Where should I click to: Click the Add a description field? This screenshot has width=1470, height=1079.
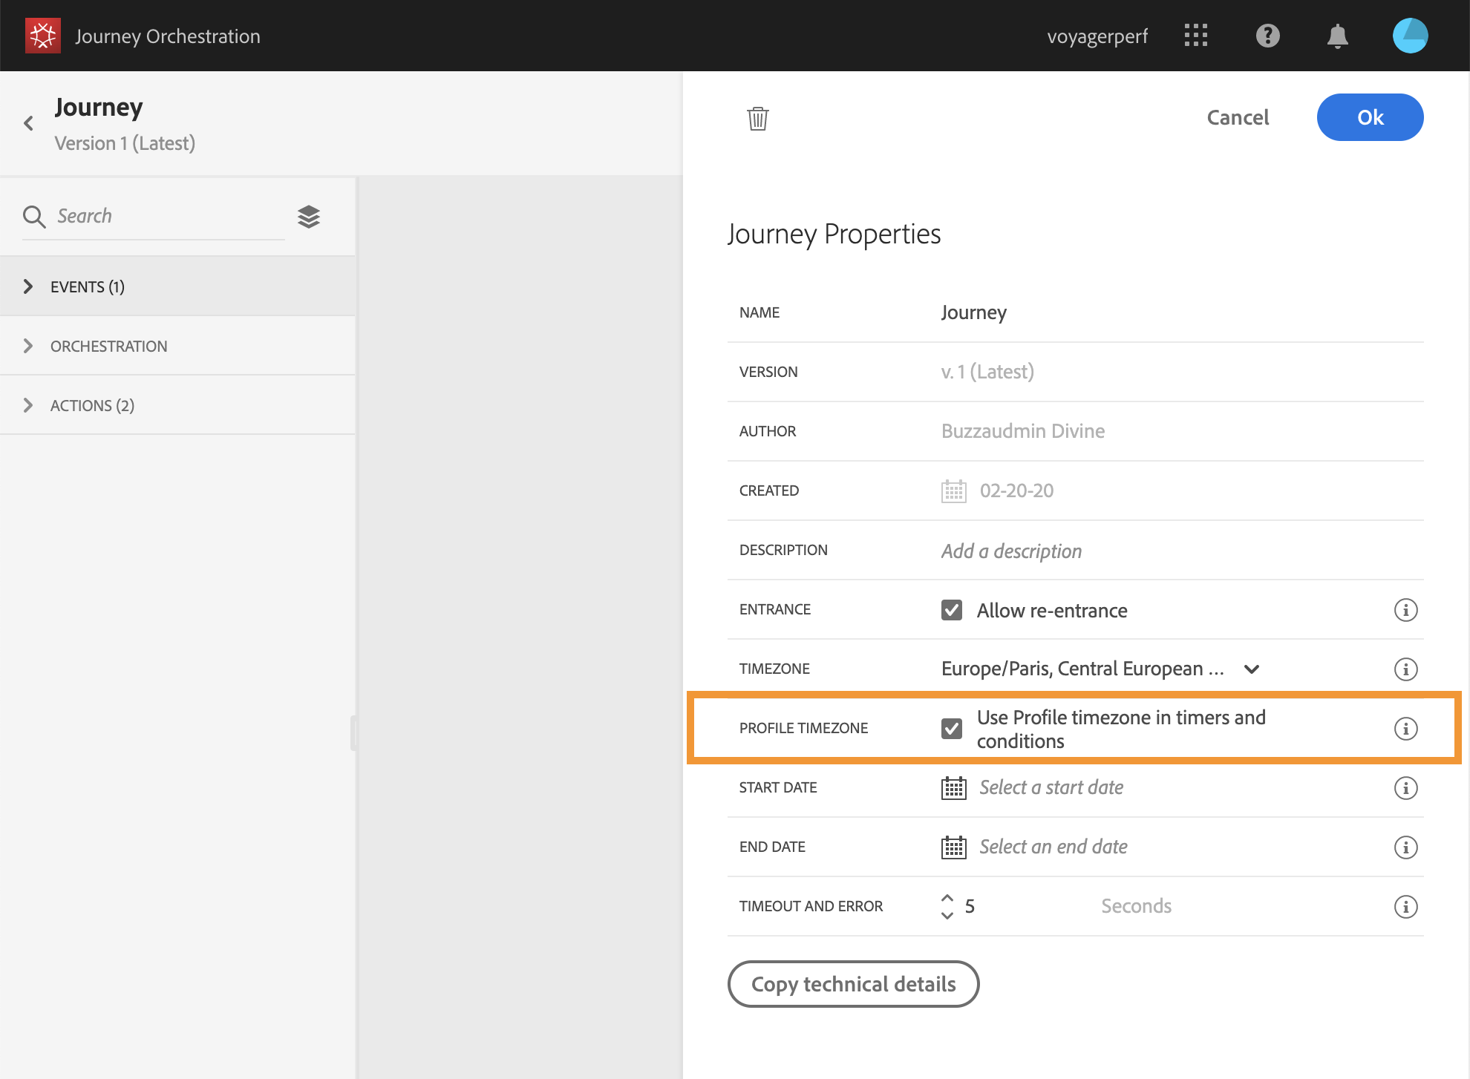point(1011,551)
